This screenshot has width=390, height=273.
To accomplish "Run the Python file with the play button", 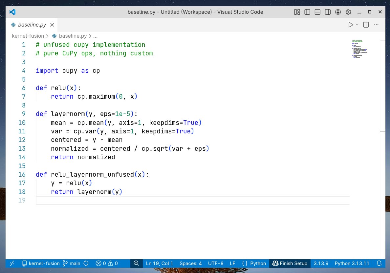I will (x=351, y=25).
